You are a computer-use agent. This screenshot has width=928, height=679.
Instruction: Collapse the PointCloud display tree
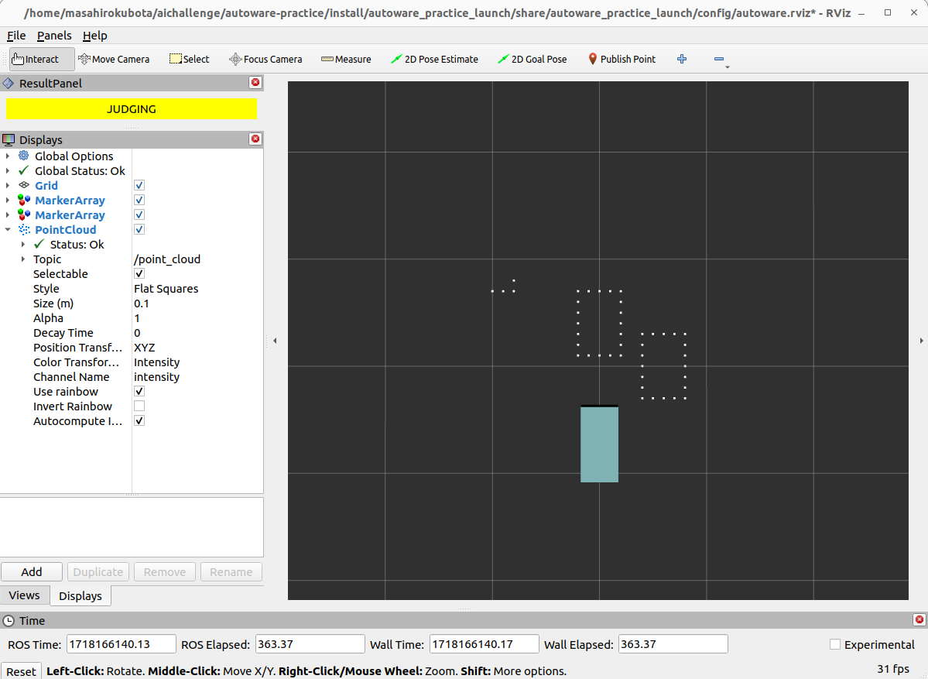point(9,229)
